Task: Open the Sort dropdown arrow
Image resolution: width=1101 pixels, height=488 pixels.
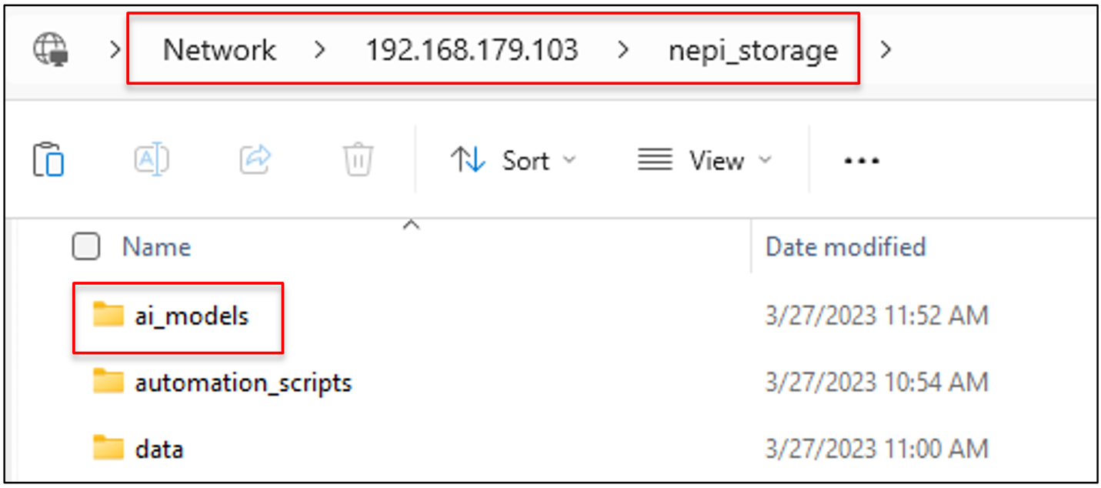Action: coord(569,160)
